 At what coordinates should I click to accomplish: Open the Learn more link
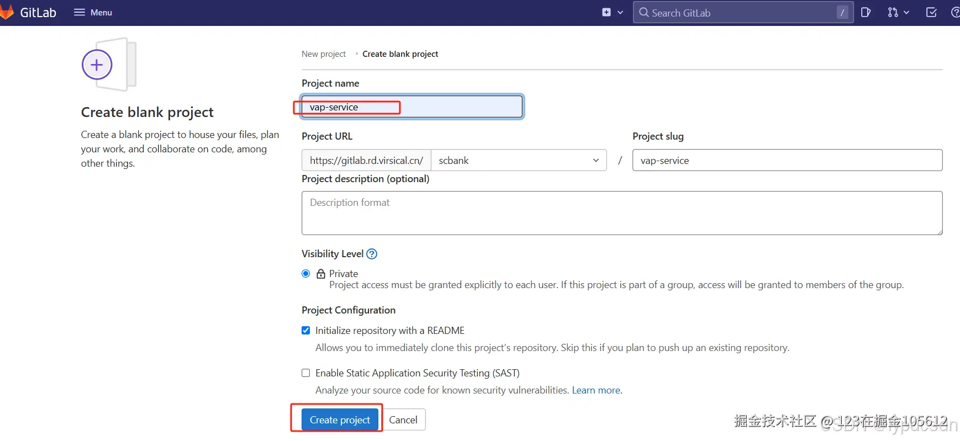pyautogui.click(x=597, y=390)
